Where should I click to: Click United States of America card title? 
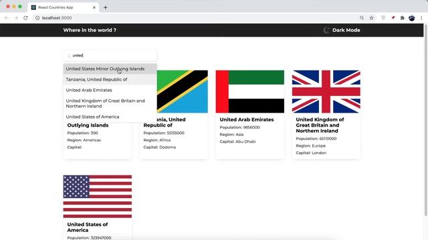[x=88, y=227]
